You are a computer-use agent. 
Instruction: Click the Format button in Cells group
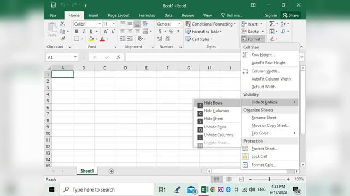coord(253,39)
